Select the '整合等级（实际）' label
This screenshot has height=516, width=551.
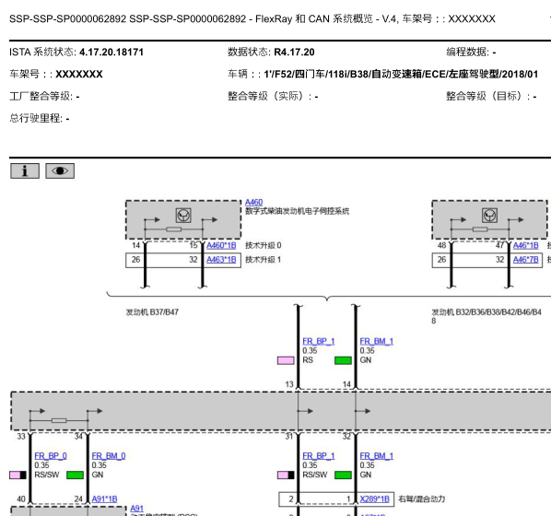270,97
